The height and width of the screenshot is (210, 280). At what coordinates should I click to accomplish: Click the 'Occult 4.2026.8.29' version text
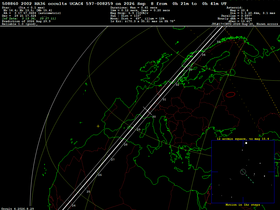17,209
